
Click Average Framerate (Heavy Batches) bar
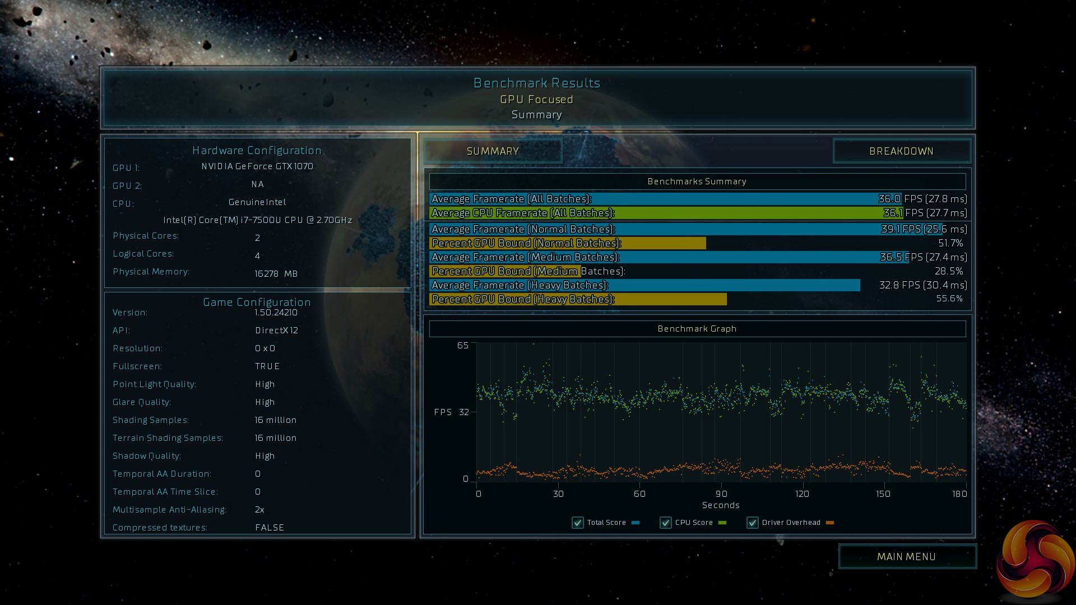coord(644,285)
